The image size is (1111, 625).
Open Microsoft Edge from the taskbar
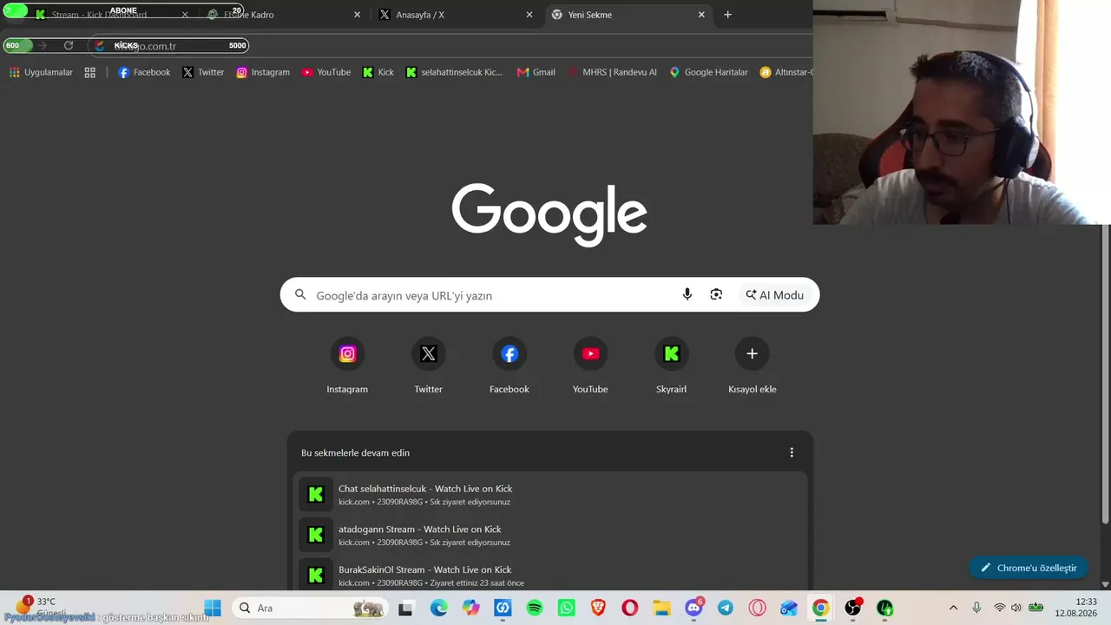[439, 608]
